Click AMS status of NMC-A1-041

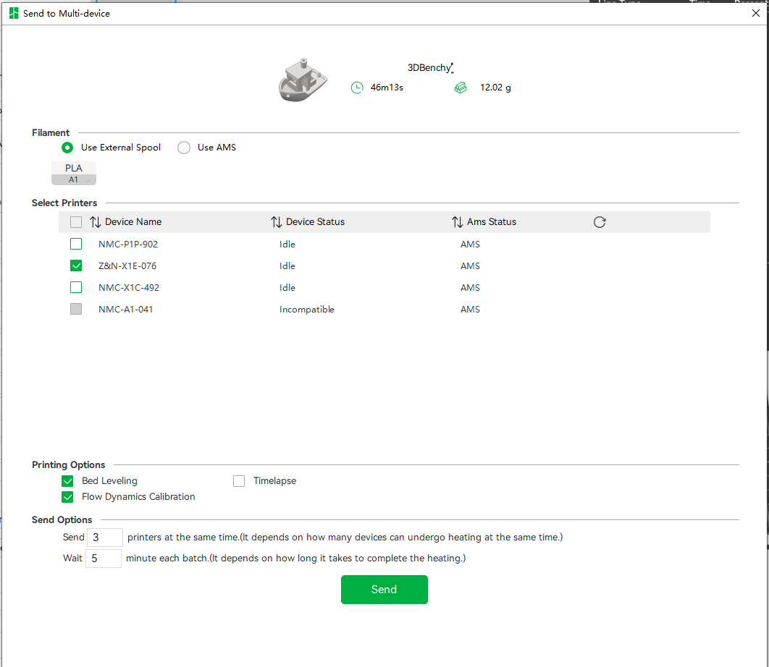point(470,309)
